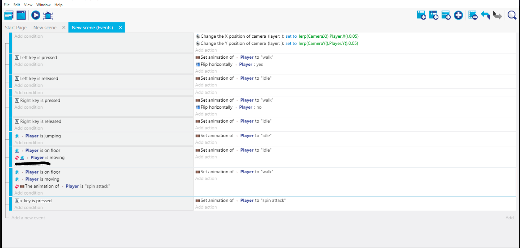Click the add new event icon
The height and width of the screenshot is (248, 520).
coord(421,15)
